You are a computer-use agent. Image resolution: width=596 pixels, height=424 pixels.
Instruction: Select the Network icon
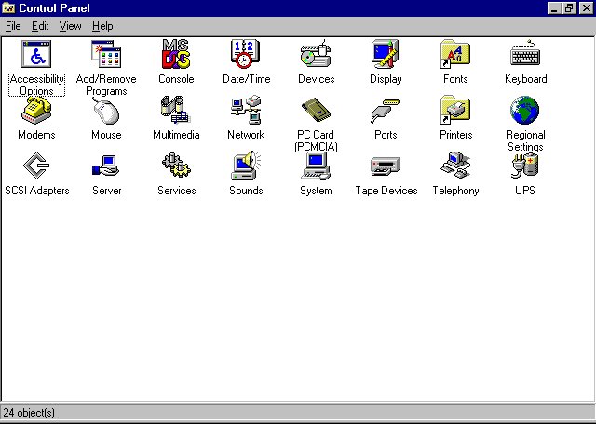246,111
